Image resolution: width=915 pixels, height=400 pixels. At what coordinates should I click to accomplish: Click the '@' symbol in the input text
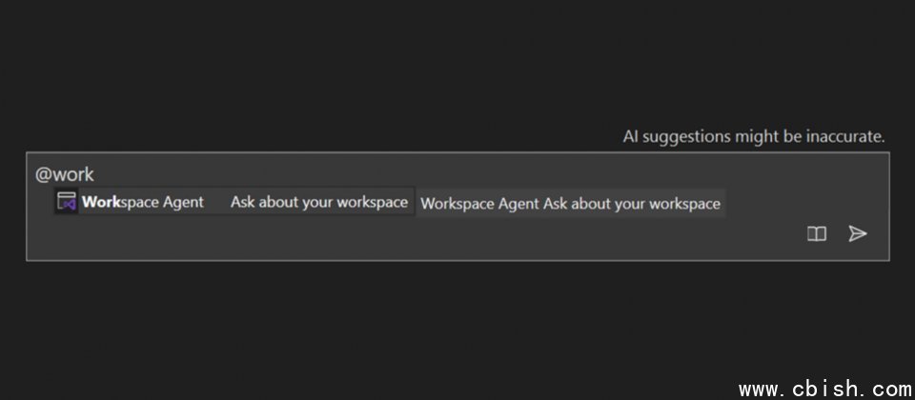tap(43, 174)
